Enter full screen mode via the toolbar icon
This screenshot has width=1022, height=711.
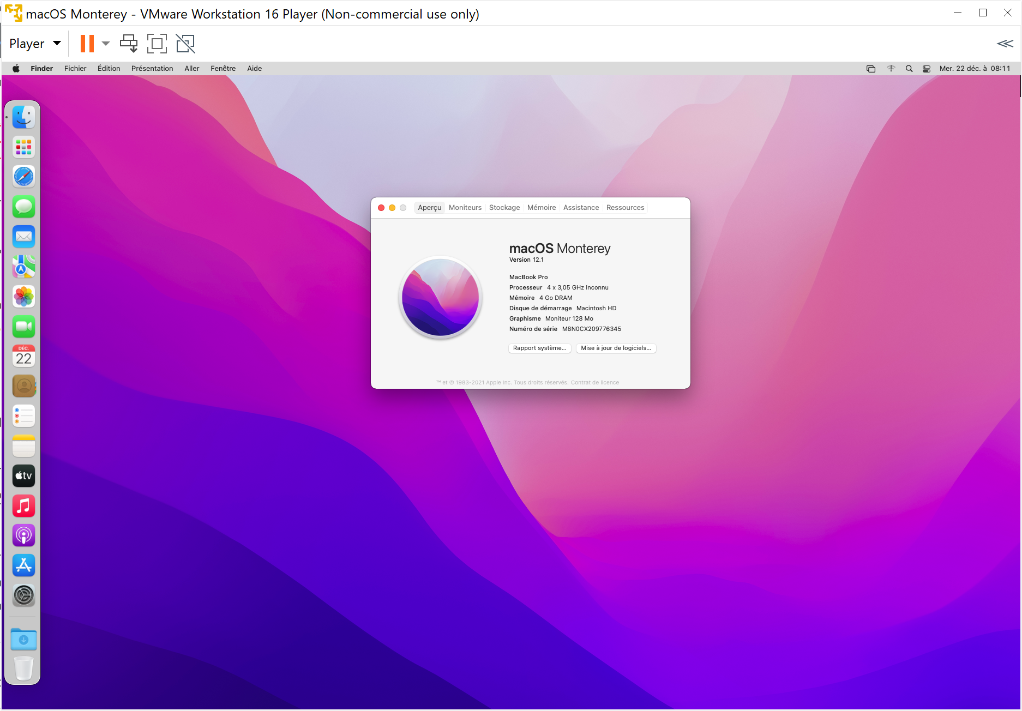(157, 43)
